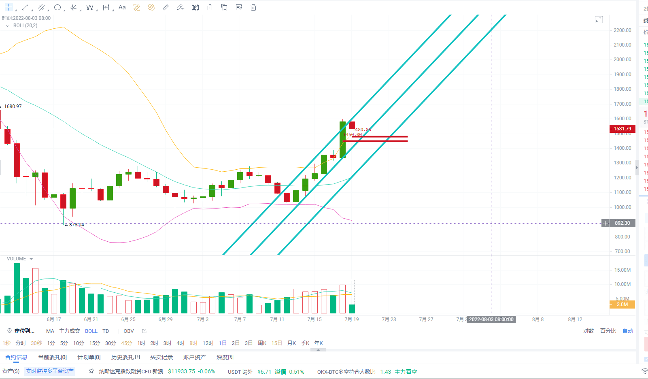Click the trash icon to delete drawings
This screenshot has width=648, height=379.
[253, 7]
